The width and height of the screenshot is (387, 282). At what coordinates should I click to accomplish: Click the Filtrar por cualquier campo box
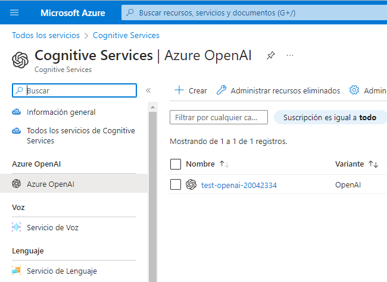pyautogui.click(x=219, y=117)
